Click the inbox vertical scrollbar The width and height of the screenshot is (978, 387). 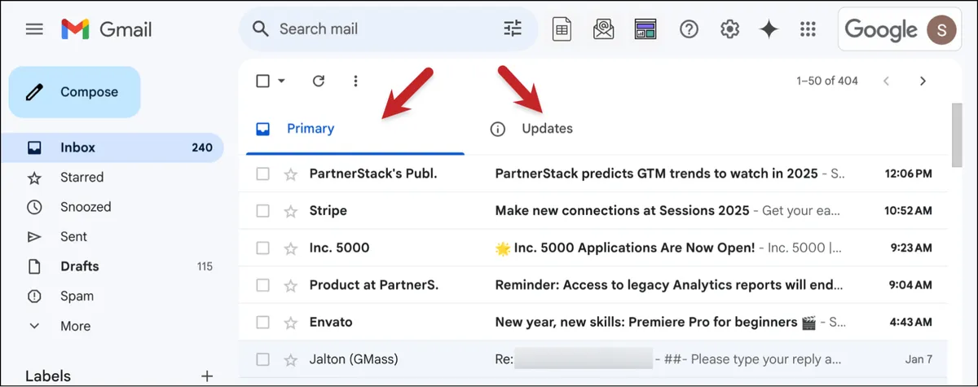pyautogui.click(x=956, y=134)
